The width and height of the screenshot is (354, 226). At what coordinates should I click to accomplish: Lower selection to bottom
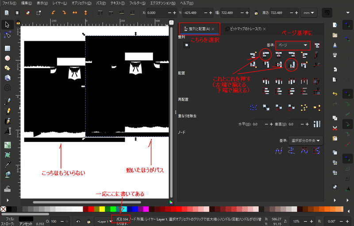pyautogui.click(x=132, y=13)
